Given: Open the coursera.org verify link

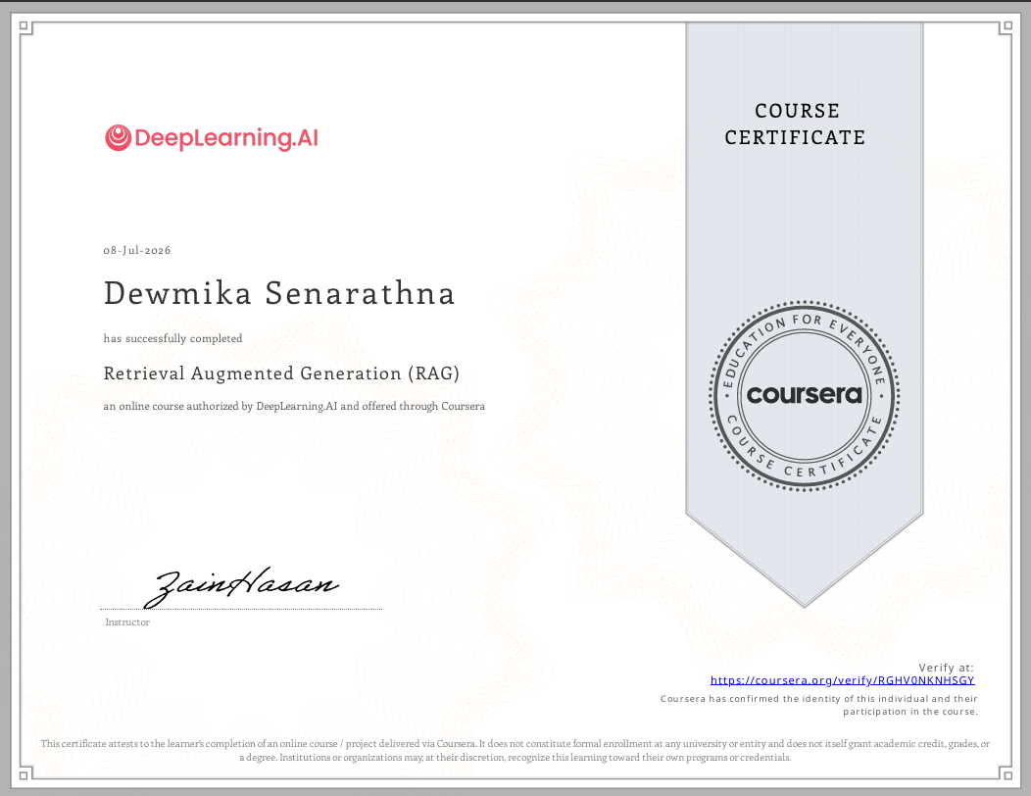Looking at the screenshot, I should point(842,680).
